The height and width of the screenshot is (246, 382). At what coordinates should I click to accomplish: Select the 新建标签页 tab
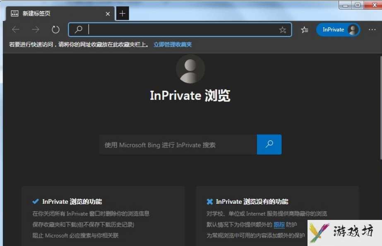pos(60,14)
